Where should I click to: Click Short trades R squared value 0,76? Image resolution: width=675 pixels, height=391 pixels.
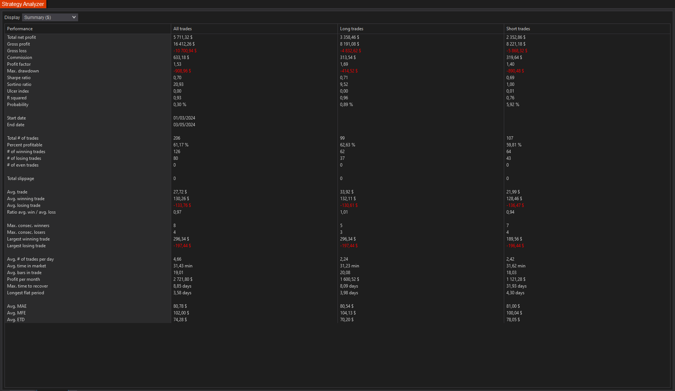(510, 98)
